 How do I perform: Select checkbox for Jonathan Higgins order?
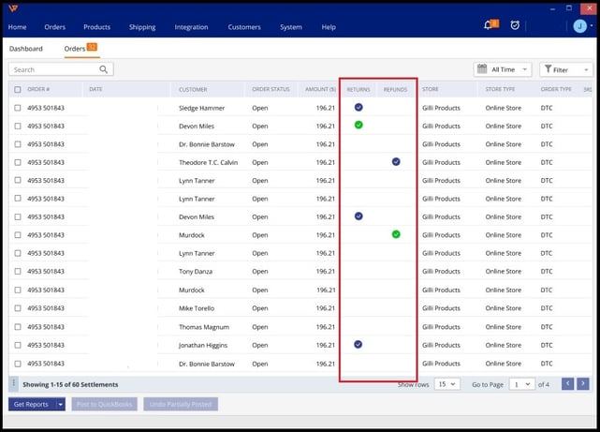(18, 345)
